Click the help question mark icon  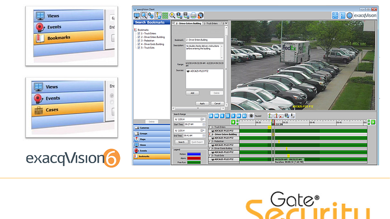click(x=349, y=15)
